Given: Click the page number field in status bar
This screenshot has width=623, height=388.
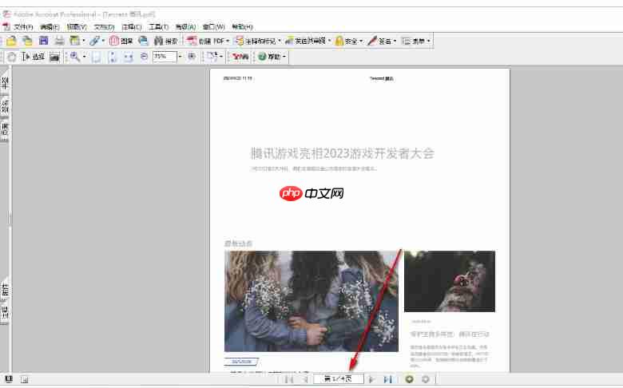Looking at the screenshot, I should pyautogui.click(x=338, y=379).
